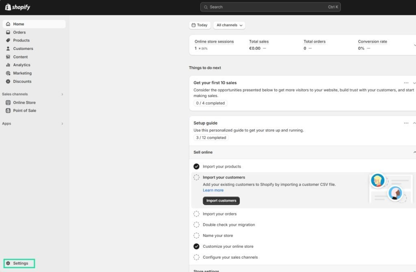Open Discounts label in sidebar
Image resolution: width=416 pixels, height=272 pixels.
(x=22, y=81)
